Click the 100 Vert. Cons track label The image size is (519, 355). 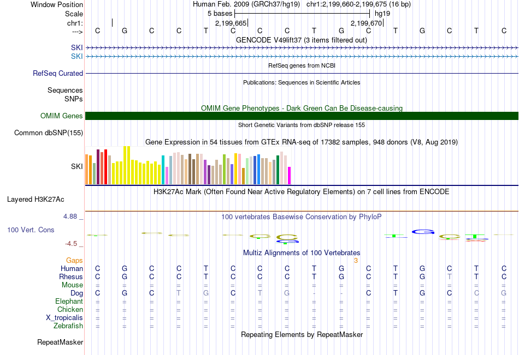point(31,230)
